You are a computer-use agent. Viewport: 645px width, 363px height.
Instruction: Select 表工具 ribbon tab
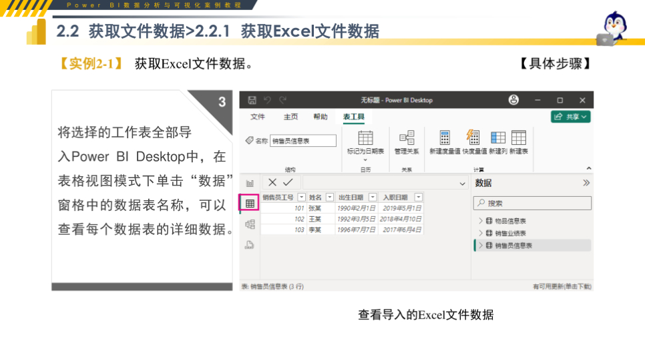click(354, 117)
